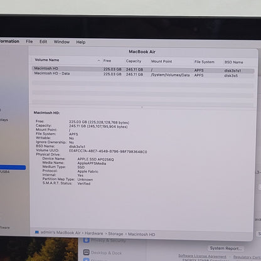Open Desktop & Dock settings icon
Image resolution: width=261 pixels, height=261 pixels.
pos(87,252)
